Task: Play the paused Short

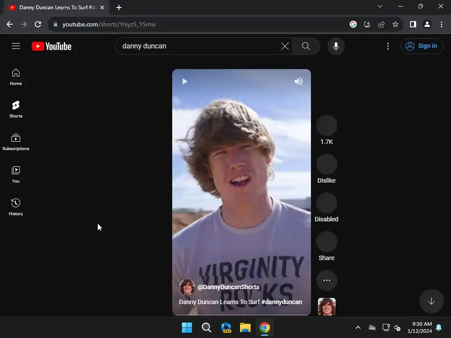Action: click(x=185, y=81)
